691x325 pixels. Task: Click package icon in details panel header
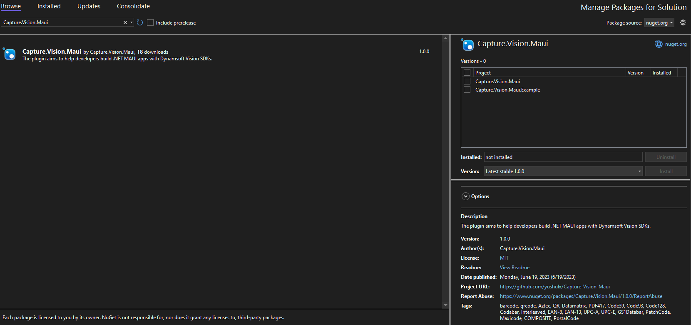click(x=467, y=45)
